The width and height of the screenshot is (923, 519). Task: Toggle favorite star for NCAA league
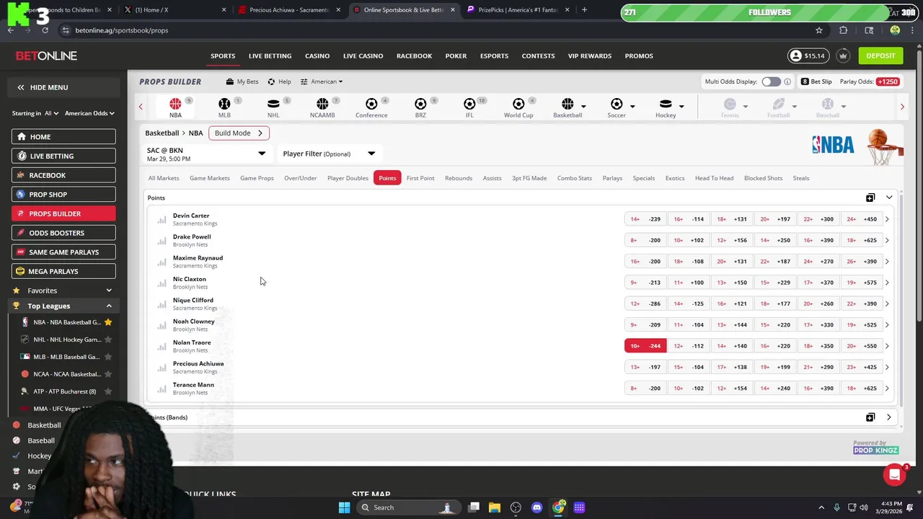(x=108, y=374)
